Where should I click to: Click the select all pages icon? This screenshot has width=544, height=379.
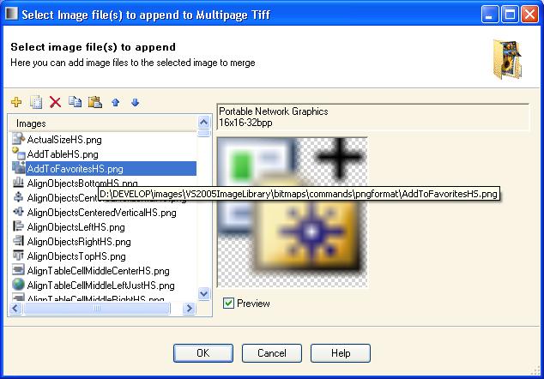(x=36, y=102)
